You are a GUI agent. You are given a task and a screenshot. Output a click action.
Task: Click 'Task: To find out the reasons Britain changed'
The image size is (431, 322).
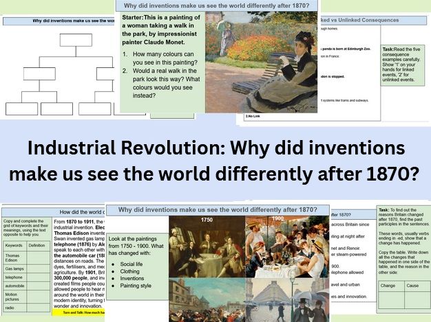(x=403, y=217)
